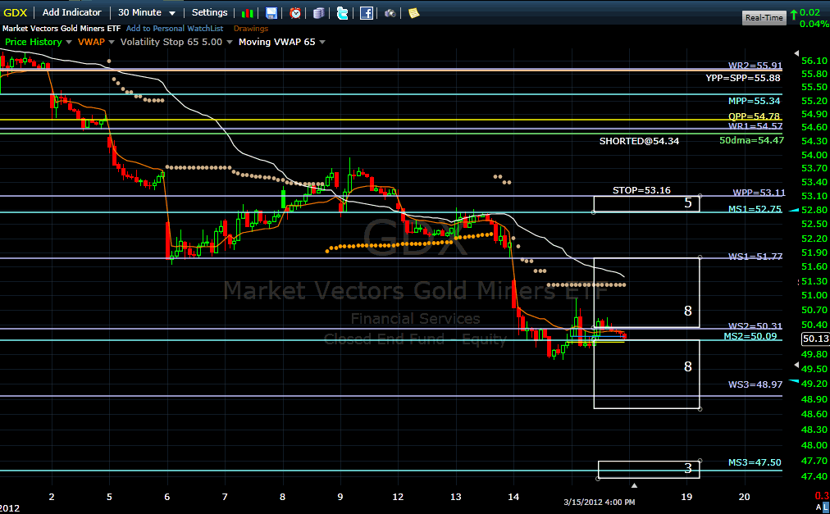Viewport: 830px width, 514px height.
Task: Select the WR2=55.91 label
Action: [755, 66]
